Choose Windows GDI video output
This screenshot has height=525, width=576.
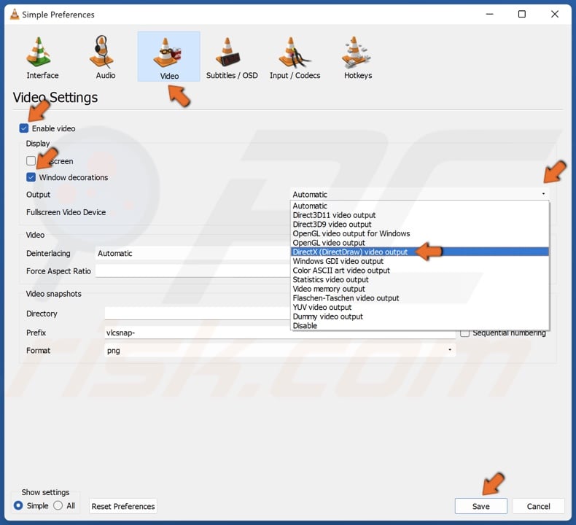tap(420, 261)
